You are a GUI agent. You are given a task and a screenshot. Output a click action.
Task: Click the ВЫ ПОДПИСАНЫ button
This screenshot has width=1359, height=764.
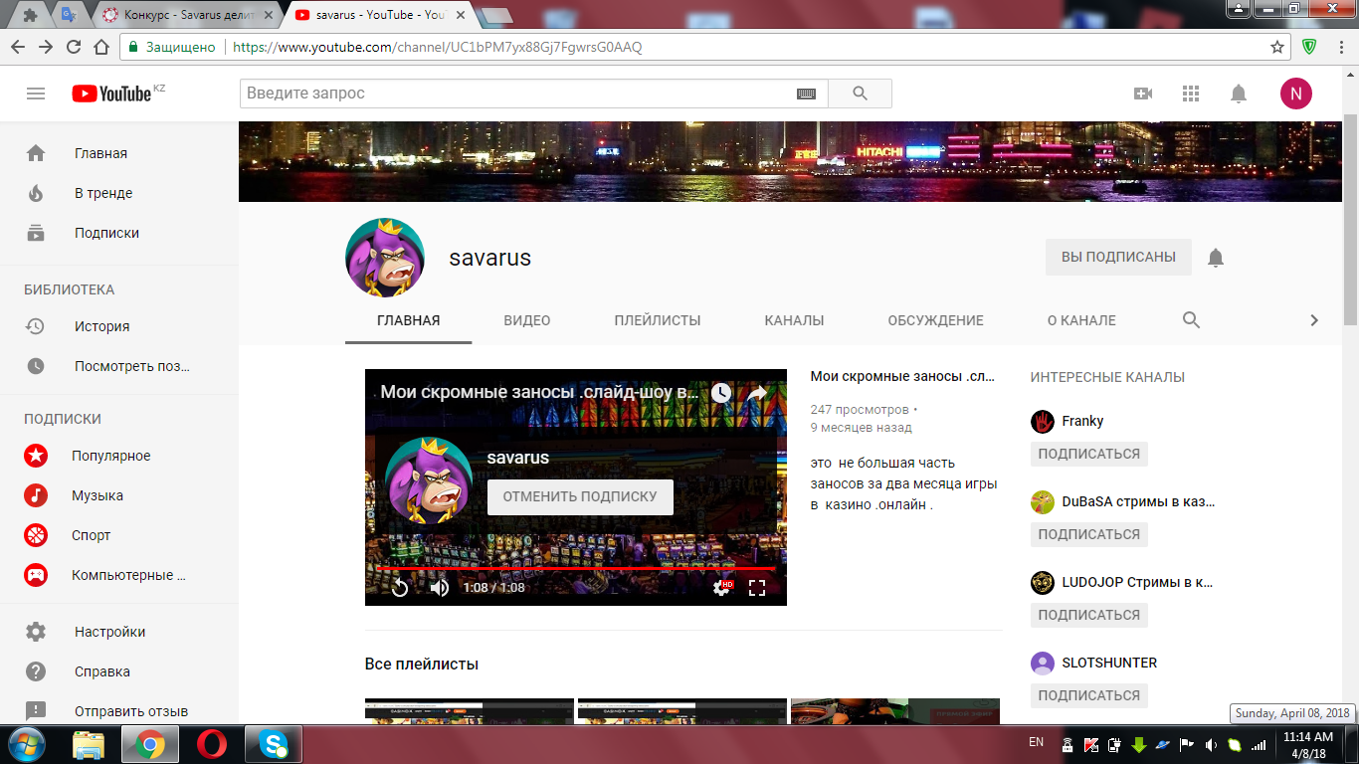coord(1118,257)
